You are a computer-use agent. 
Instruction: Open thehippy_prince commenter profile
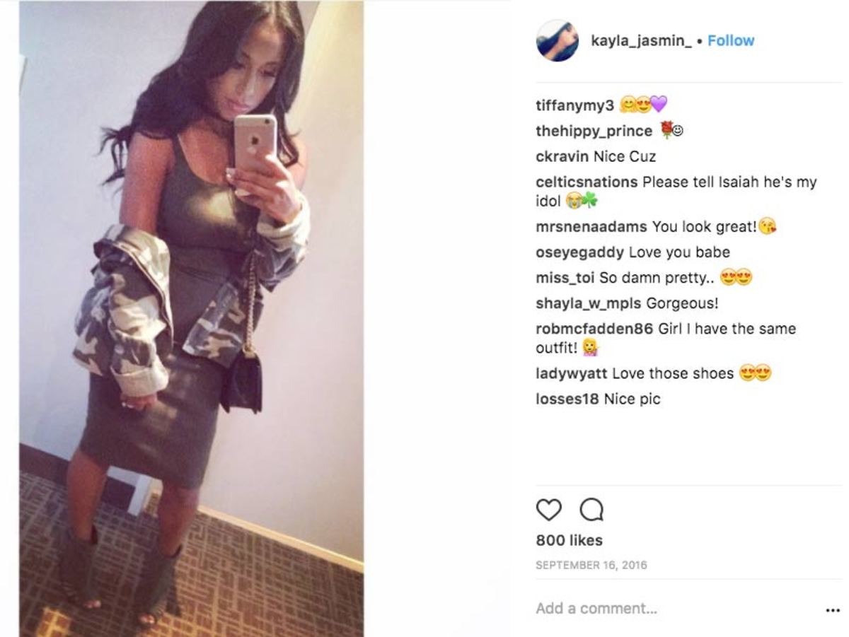coord(594,132)
